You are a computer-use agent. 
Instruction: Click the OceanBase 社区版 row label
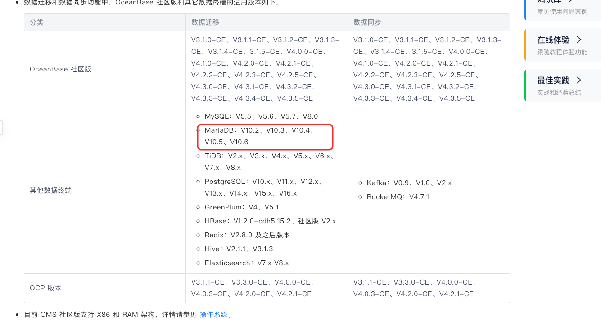60,69
